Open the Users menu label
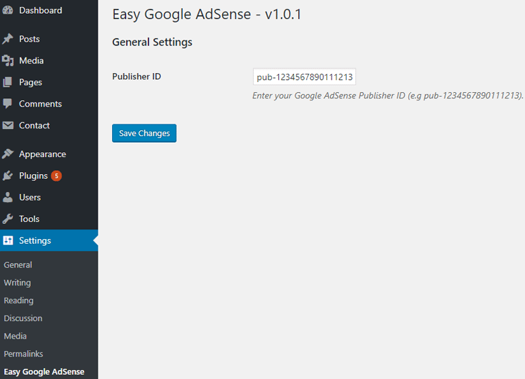Viewport: 525px width, 379px height. pyautogui.click(x=30, y=197)
